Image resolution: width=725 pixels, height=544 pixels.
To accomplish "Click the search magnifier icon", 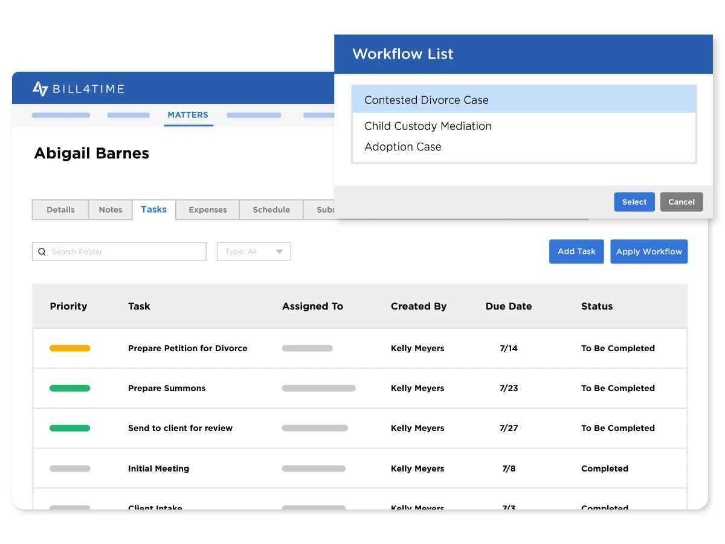I will pyautogui.click(x=42, y=251).
